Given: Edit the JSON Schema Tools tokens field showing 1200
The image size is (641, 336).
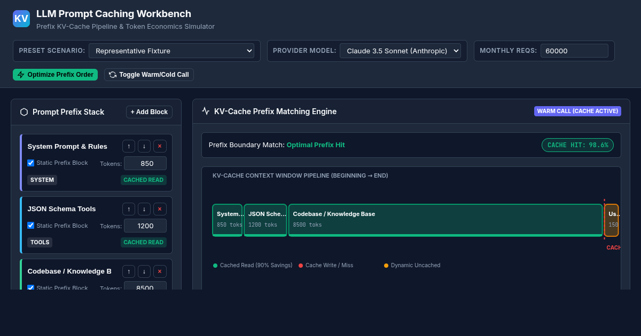Looking at the screenshot, I should [145, 226].
